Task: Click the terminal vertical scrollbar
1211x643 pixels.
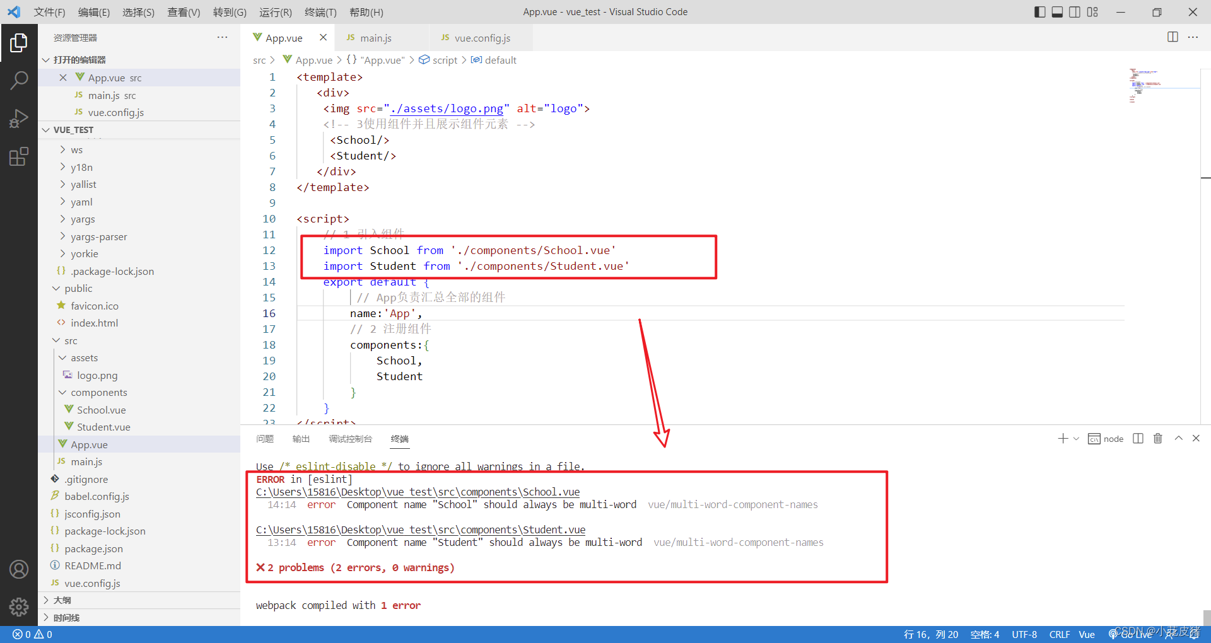Action: click(x=1206, y=617)
